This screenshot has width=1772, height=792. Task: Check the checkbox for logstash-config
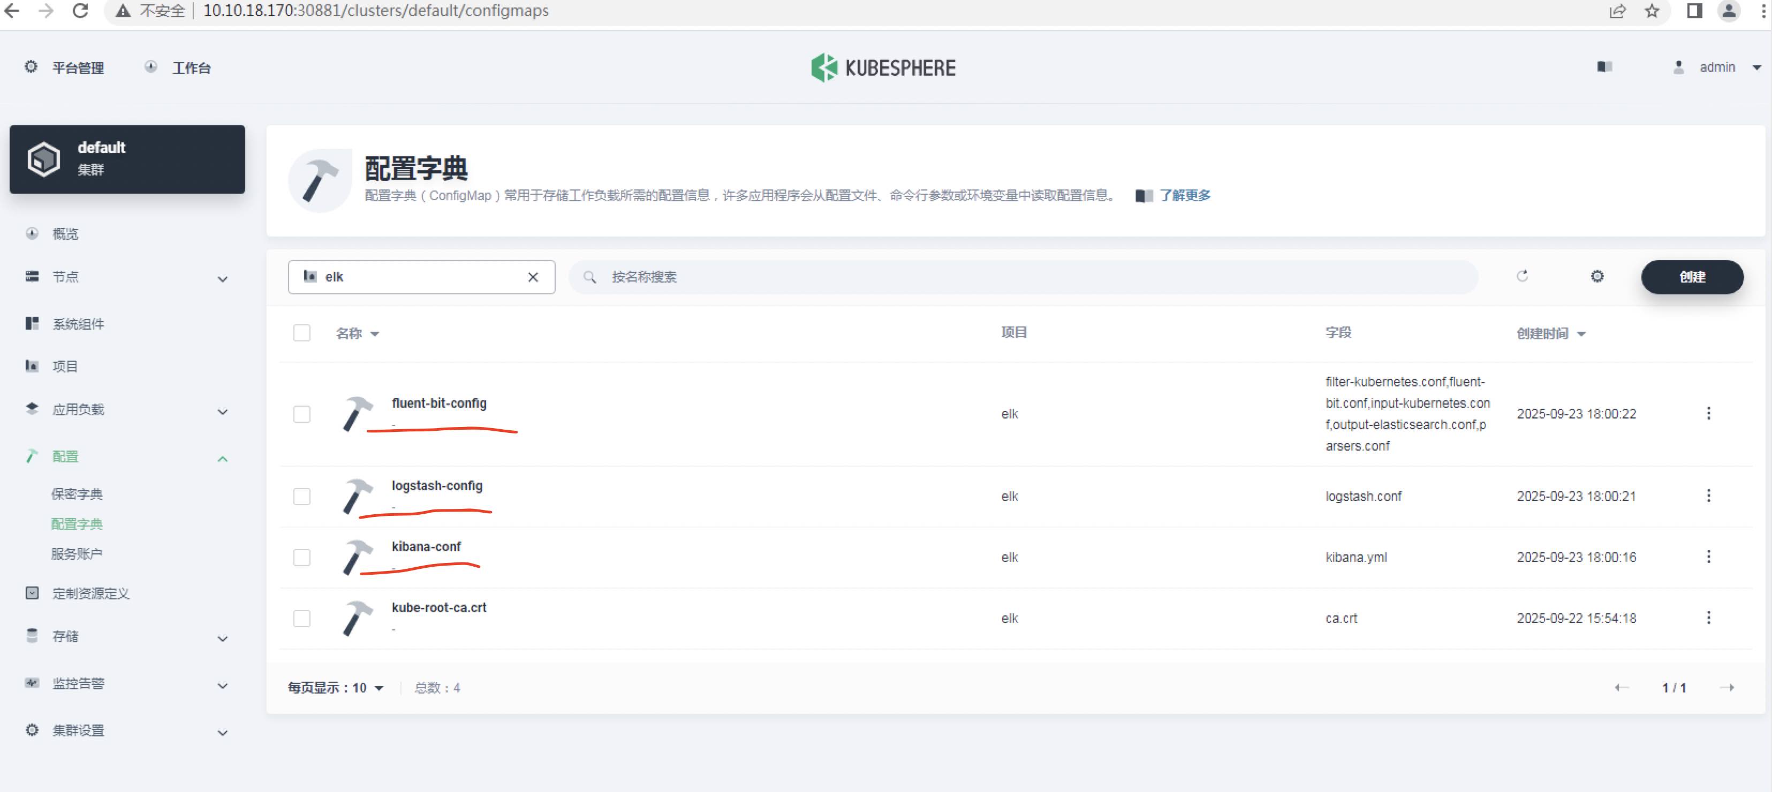pyautogui.click(x=302, y=497)
